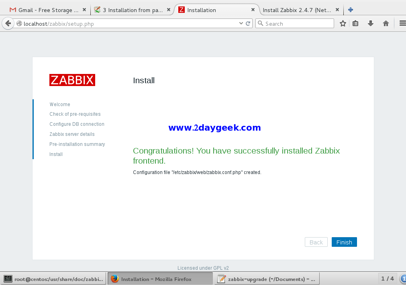406x285 pixels.
Task: Click the disabled Back button
Action: [316, 242]
